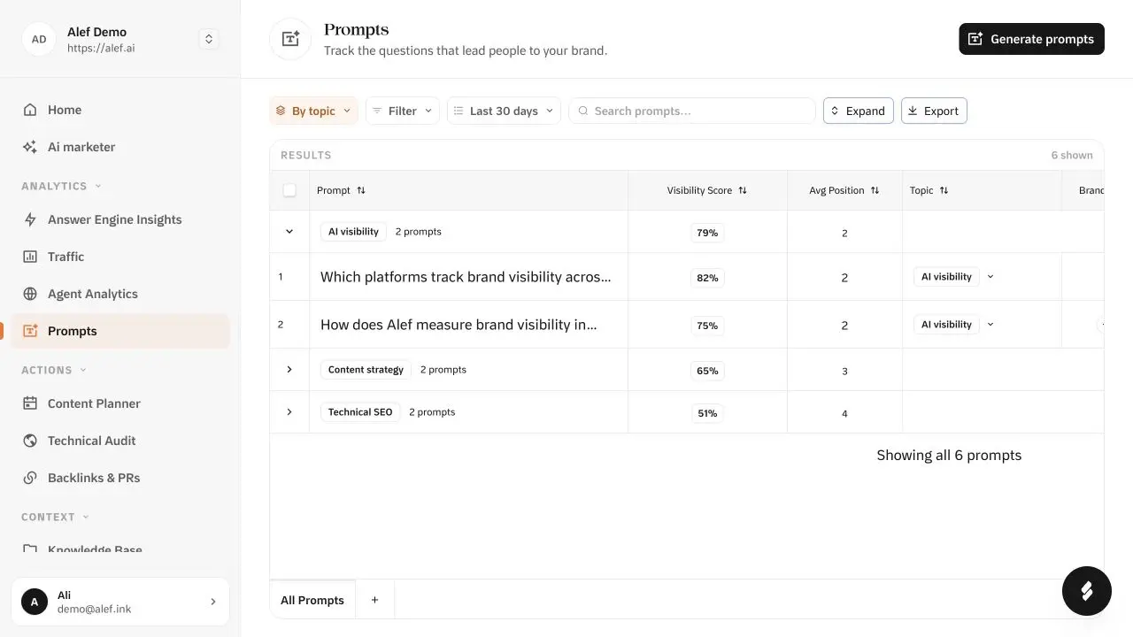Click the 82% visibility score badge
Image resolution: width=1133 pixels, height=637 pixels.
pos(707,278)
